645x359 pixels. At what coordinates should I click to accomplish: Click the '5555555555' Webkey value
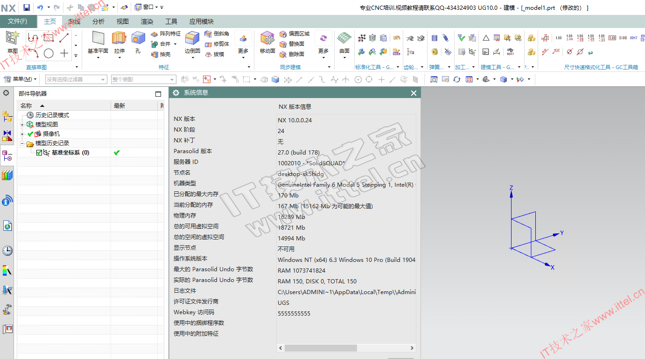click(x=294, y=314)
